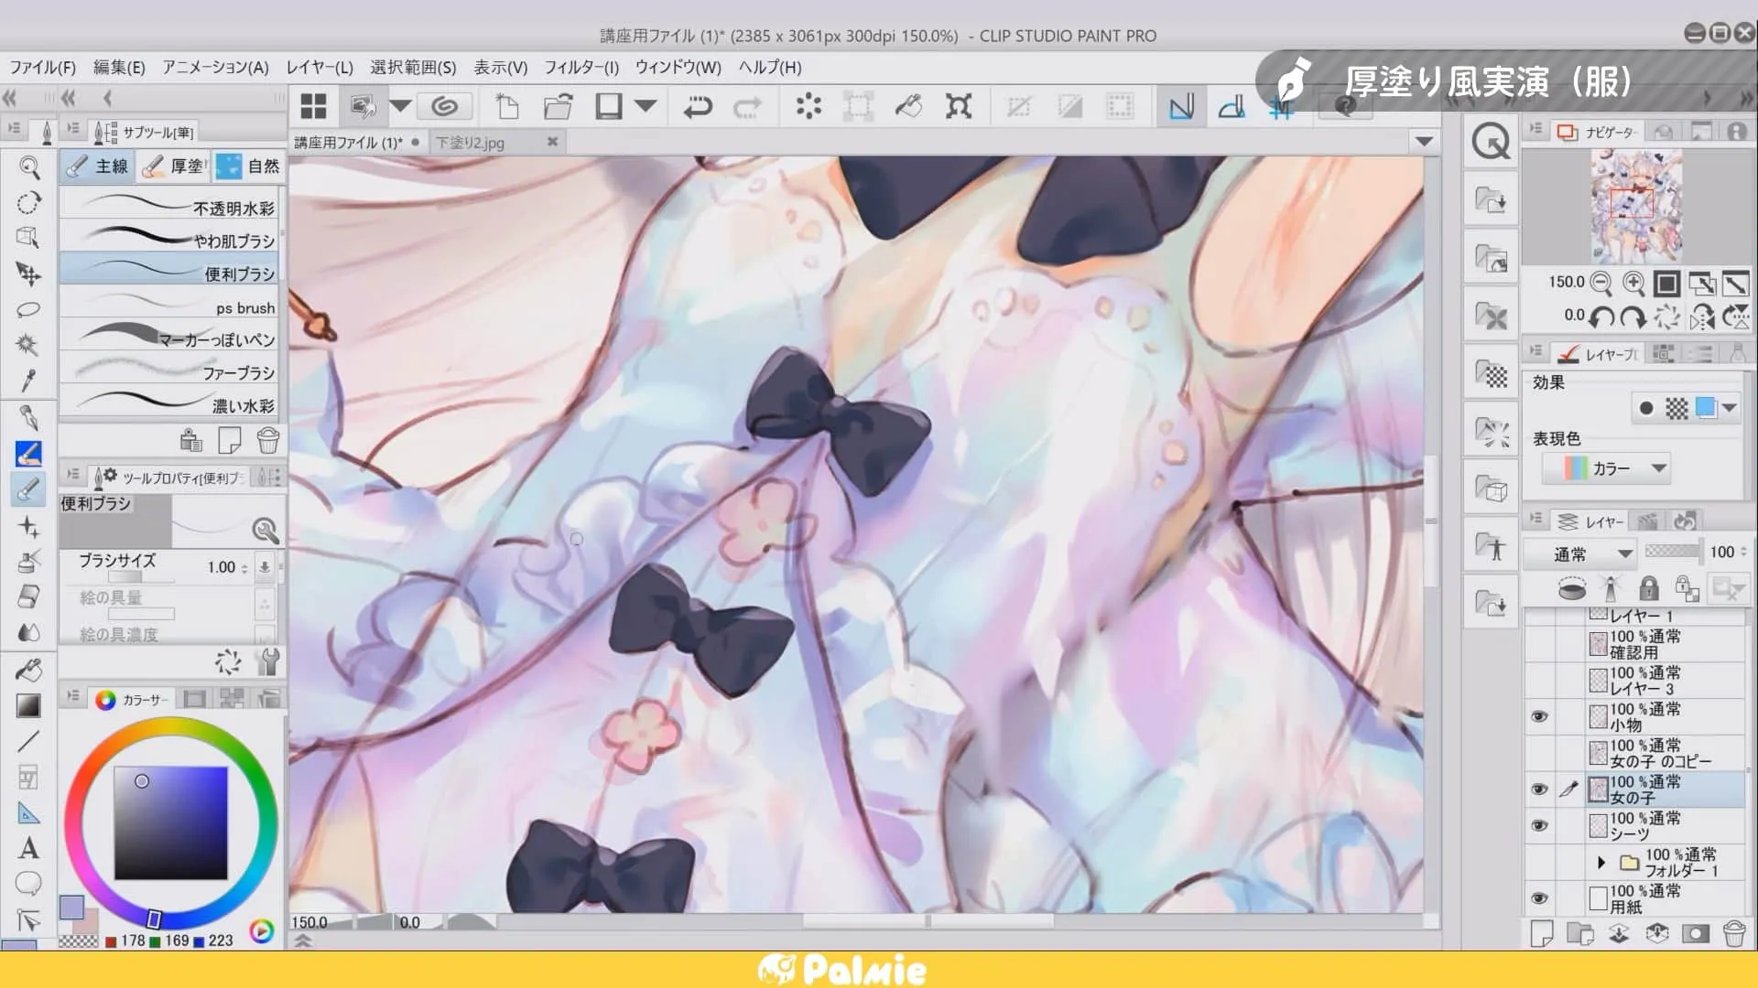Click the navigator zoom-in icon

(1633, 283)
